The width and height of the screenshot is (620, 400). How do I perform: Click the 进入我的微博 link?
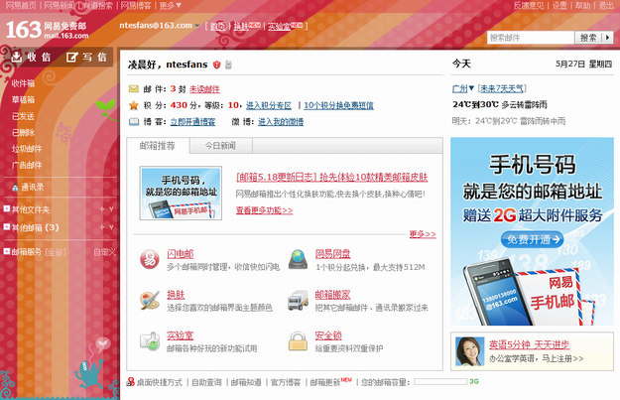pos(281,122)
